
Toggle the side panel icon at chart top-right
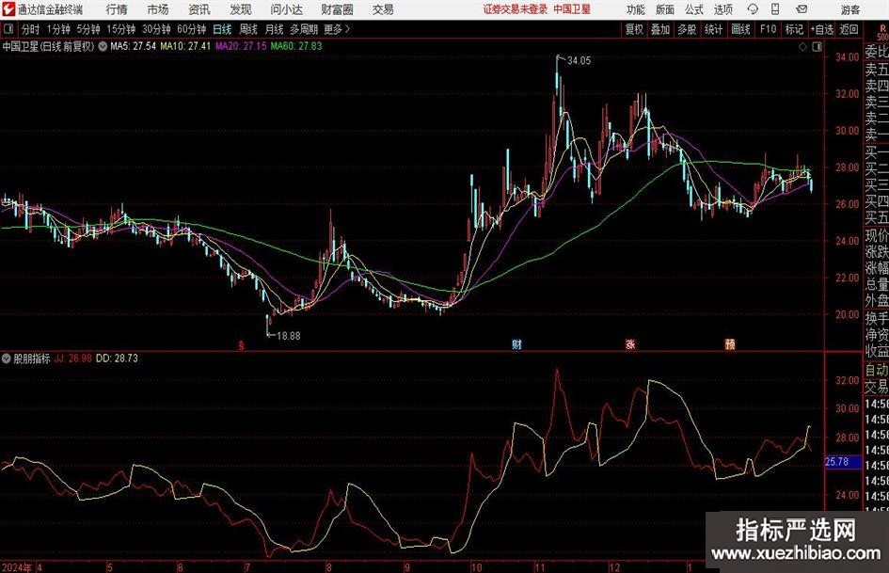point(817,47)
